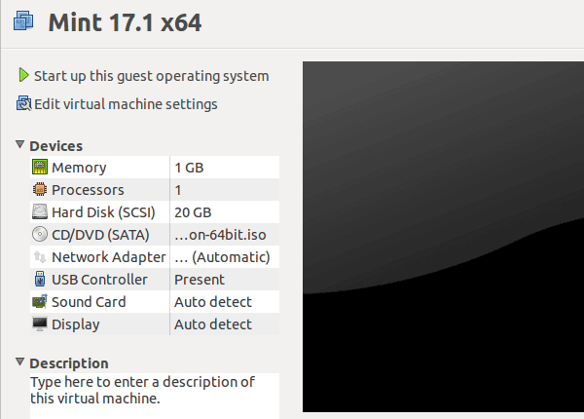Click the USB Controller icon

pyautogui.click(x=40, y=279)
